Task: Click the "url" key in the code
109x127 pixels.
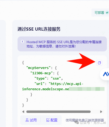Action: tap(39, 84)
